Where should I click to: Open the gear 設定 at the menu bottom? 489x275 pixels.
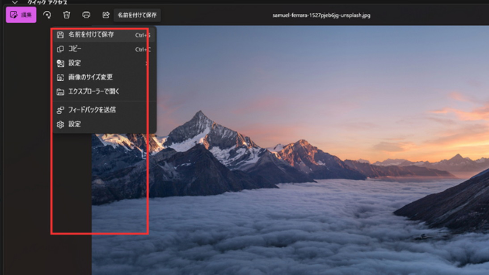(75, 125)
